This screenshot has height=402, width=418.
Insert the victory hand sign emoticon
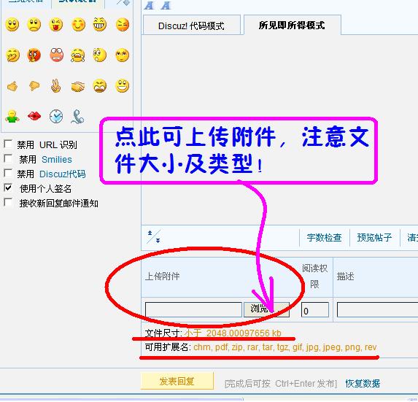[56, 86]
